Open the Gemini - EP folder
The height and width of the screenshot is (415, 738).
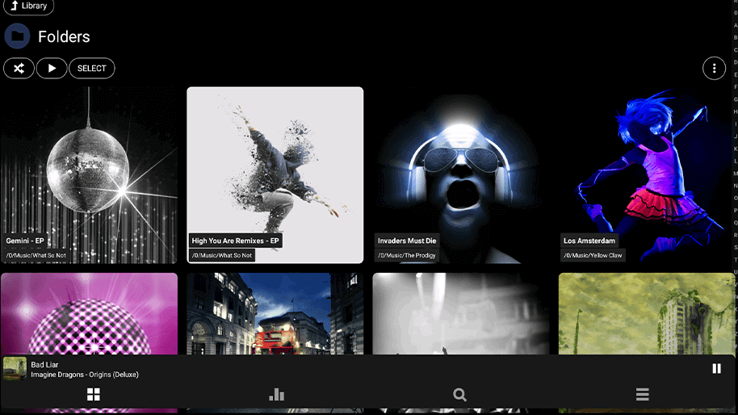[x=89, y=175]
